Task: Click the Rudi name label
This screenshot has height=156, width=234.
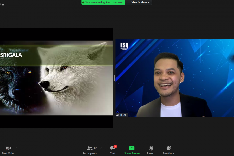Action: pos(124,115)
